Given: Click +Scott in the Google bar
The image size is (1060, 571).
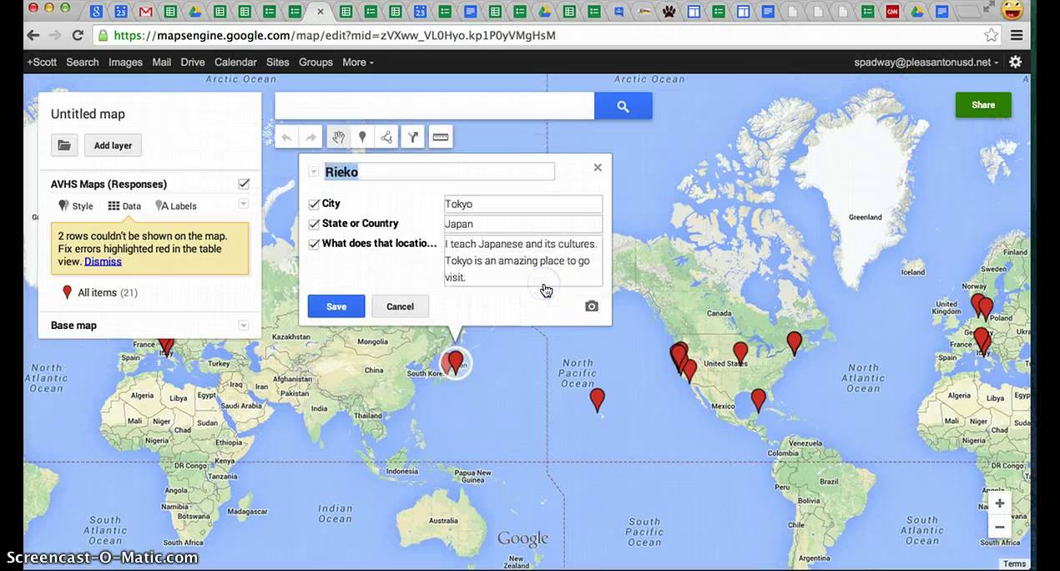Looking at the screenshot, I should coord(42,62).
